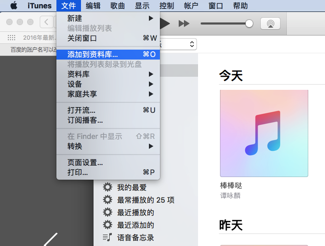This screenshot has height=246, width=325.
Task: Click the gear icon beside 最近播放的
Action: [108, 213]
